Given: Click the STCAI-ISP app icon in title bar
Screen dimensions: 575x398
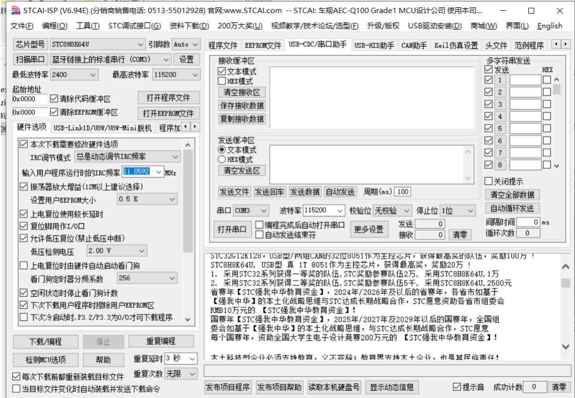Looking at the screenshot, I should [x=16, y=11].
